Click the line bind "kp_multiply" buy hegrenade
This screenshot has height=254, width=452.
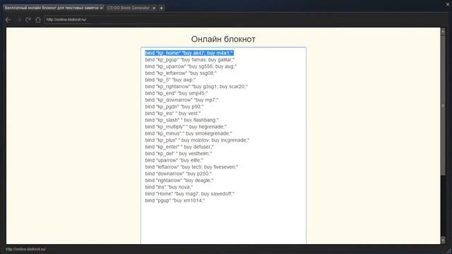click(186, 127)
